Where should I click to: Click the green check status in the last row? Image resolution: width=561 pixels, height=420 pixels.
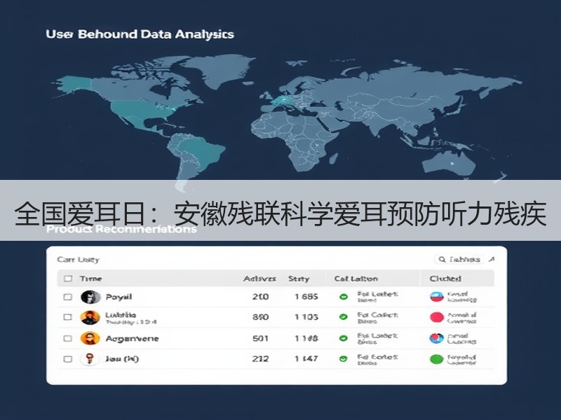pyautogui.click(x=343, y=359)
